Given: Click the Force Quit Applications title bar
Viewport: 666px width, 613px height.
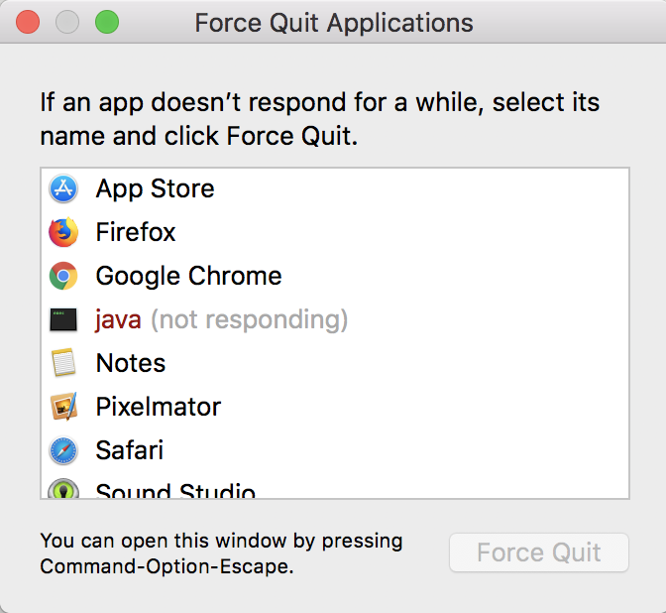Looking at the screenshot, I should [334, 22].
